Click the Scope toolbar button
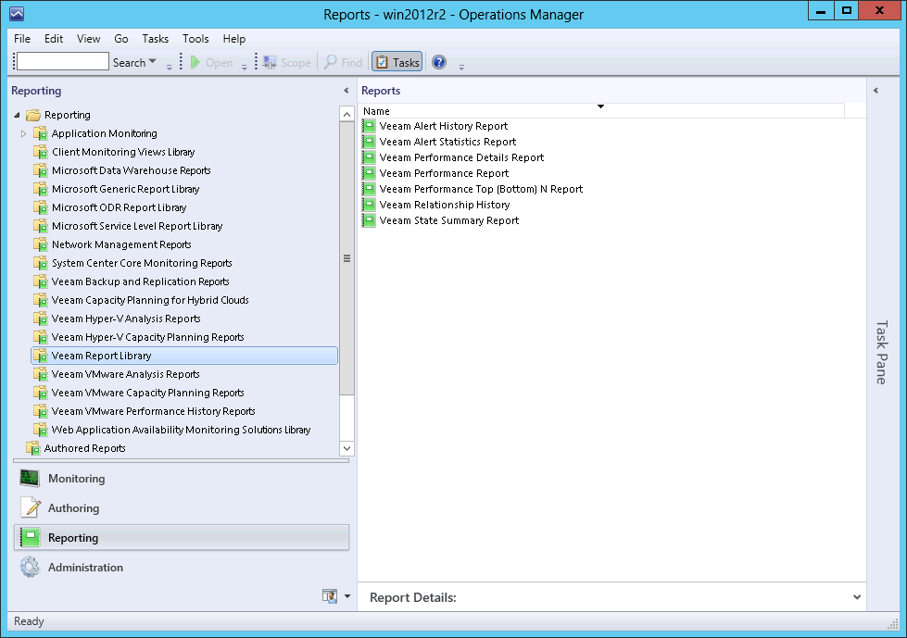 click(287, 62)
